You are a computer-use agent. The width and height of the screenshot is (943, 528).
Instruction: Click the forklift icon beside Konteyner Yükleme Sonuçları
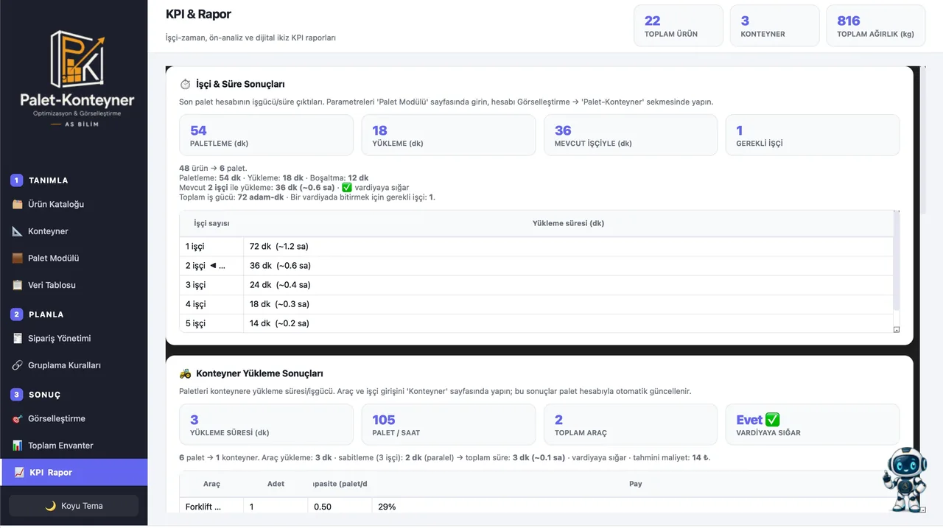pyautogui.click(x=185, y=374)
